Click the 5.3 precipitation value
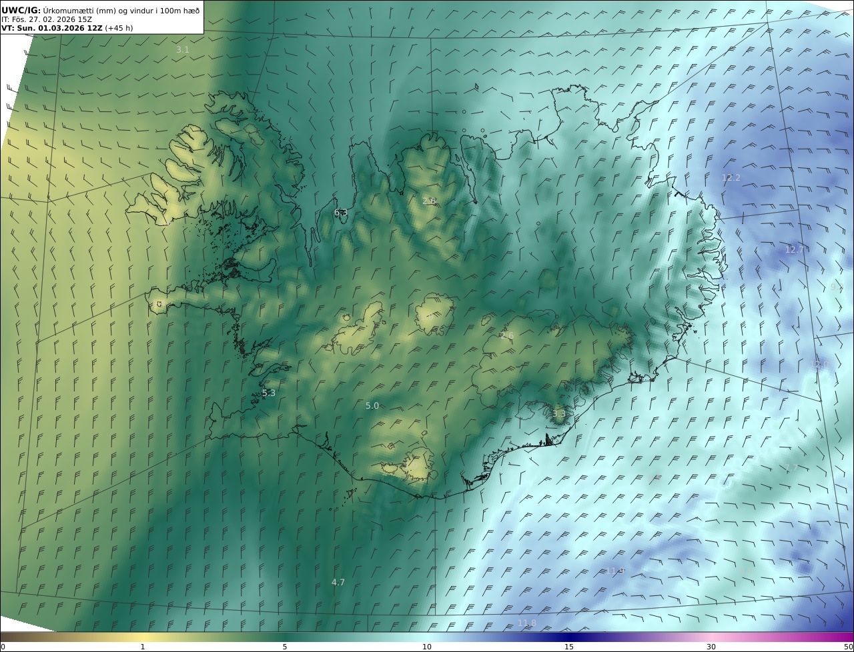 268,393
